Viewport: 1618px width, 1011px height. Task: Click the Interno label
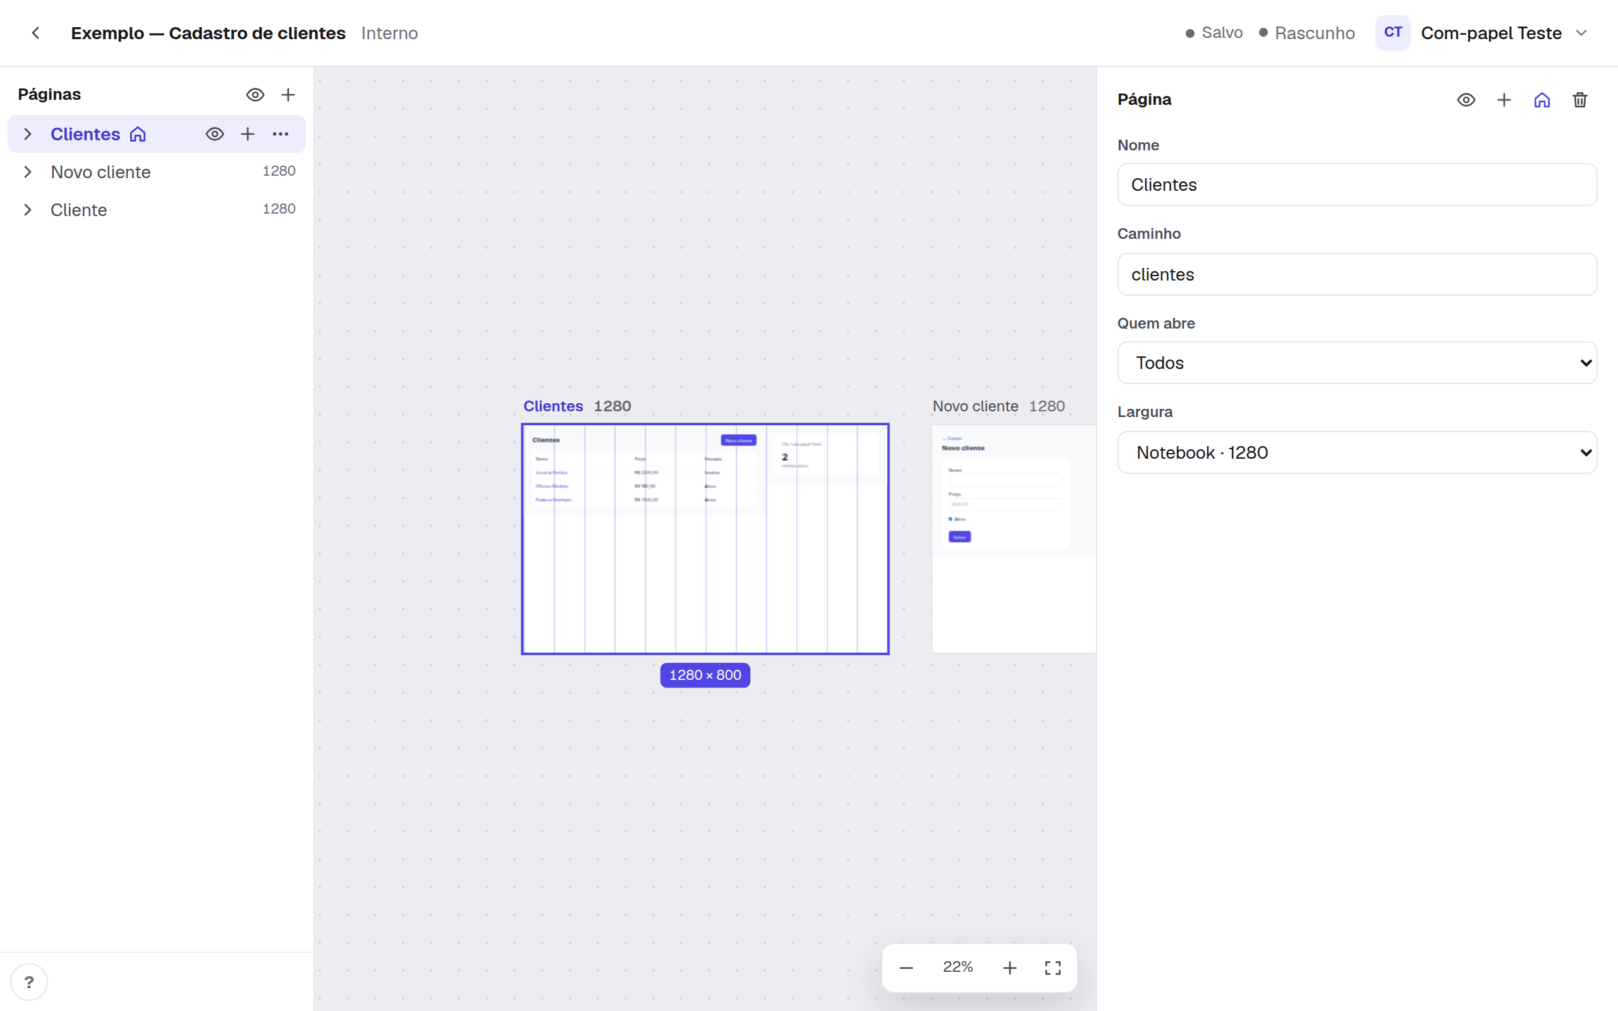tap(390, 33)
